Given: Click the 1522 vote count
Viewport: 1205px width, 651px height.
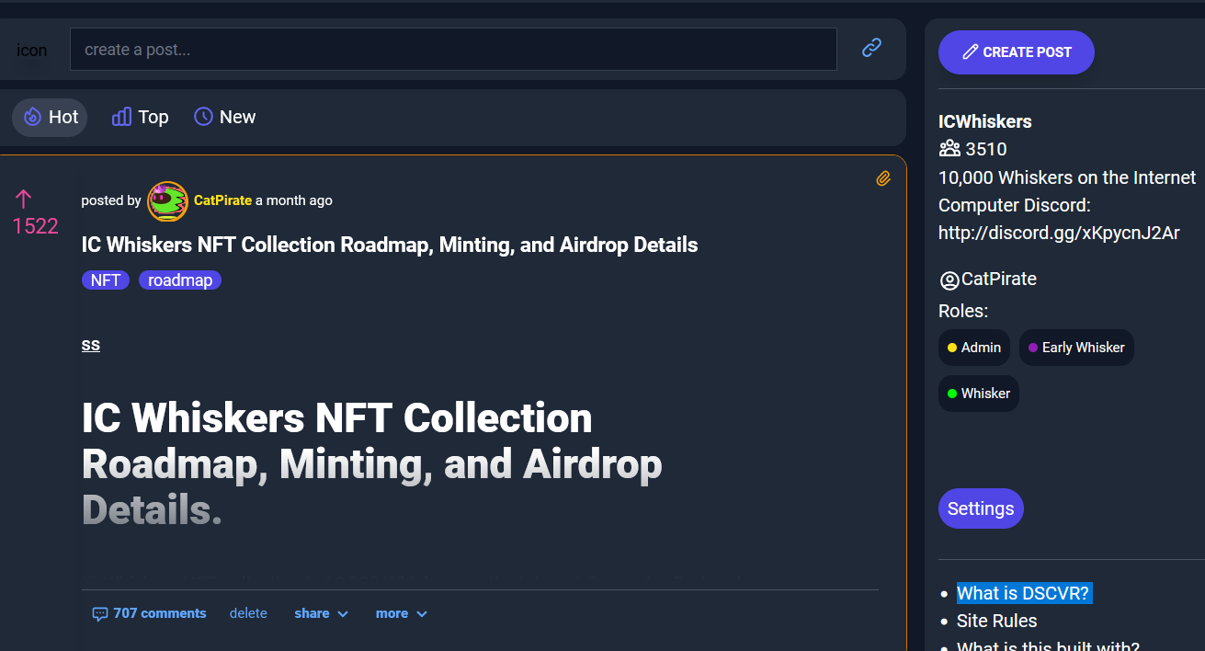Looking at the screenshot, I should (x=35, y=226).
